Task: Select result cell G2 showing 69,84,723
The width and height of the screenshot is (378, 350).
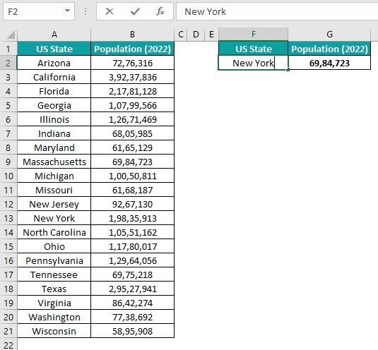Action: point(329,63)
